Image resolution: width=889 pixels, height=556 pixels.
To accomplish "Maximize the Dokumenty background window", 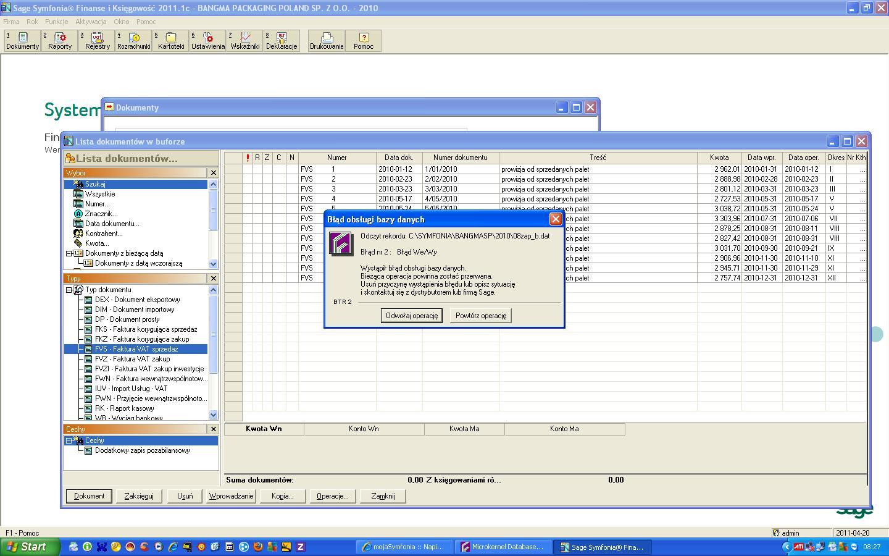I will [x=575, y=107].
